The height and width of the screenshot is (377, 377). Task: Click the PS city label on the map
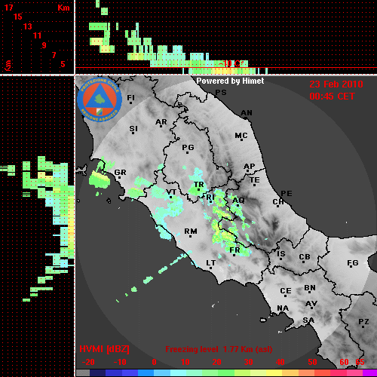pos(221,93)
